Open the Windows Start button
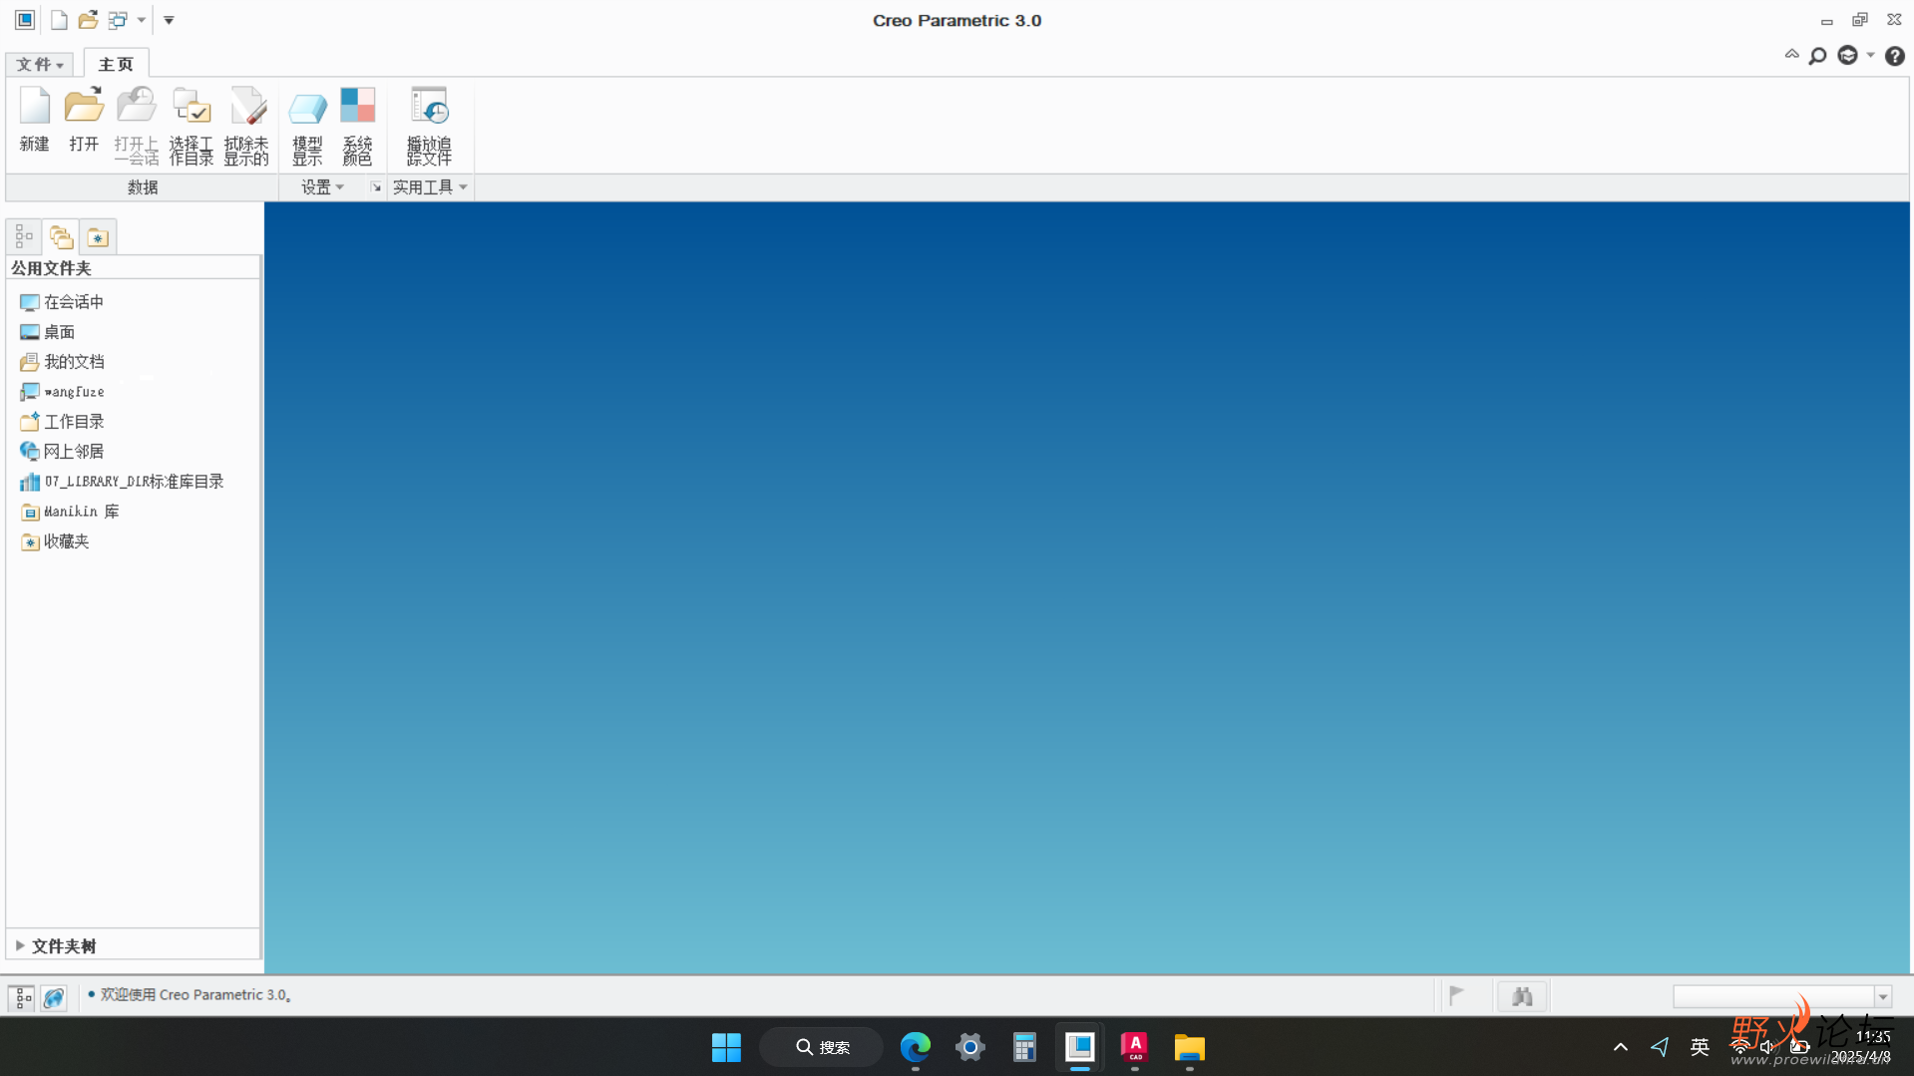Image resolution: width=1914 pixels, height=1076 pixels. 726,1047
